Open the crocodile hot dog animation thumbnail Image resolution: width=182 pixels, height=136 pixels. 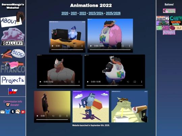click(x=129, y=106)
